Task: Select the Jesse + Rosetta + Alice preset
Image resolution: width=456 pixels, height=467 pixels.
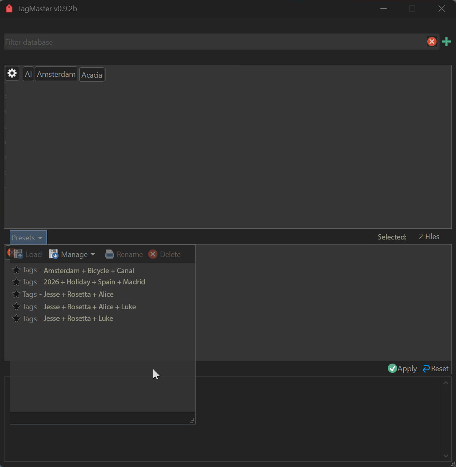Action: pyautogui.click(x=78, y=294)
